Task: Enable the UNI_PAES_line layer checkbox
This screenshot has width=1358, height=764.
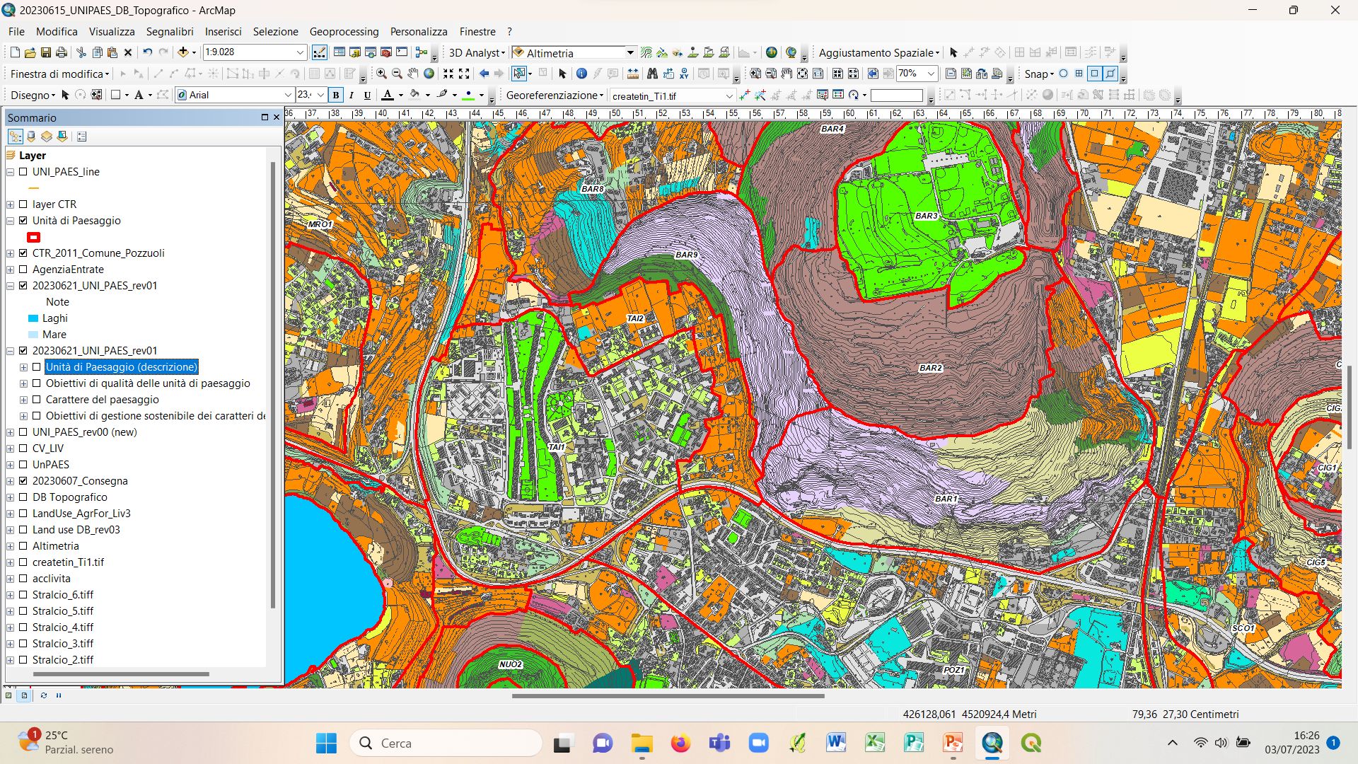Action: coord(23,172)
